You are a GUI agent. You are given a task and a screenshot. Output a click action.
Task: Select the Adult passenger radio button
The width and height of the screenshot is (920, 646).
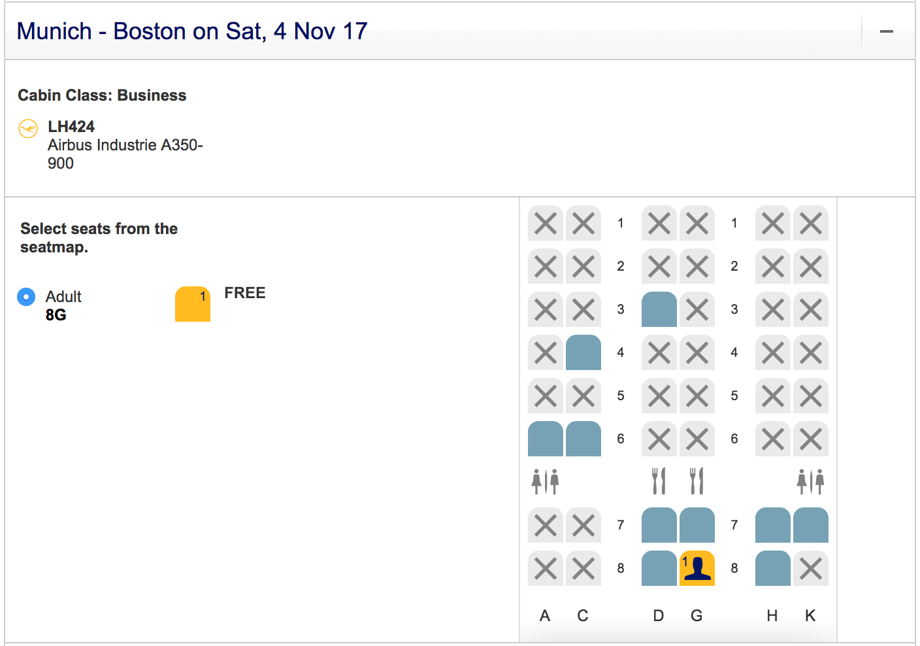tap(26, 297)
